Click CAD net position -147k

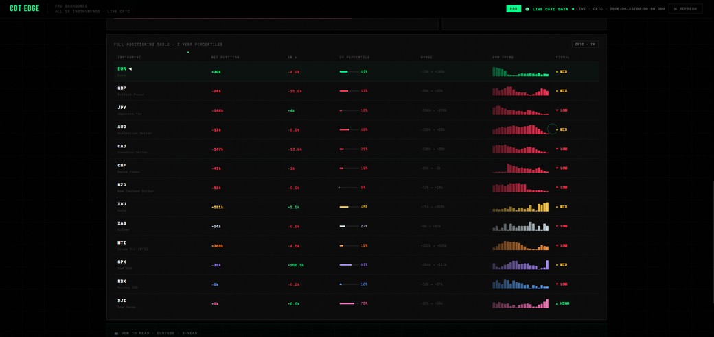pyautogui.click(x=217, y=149)
